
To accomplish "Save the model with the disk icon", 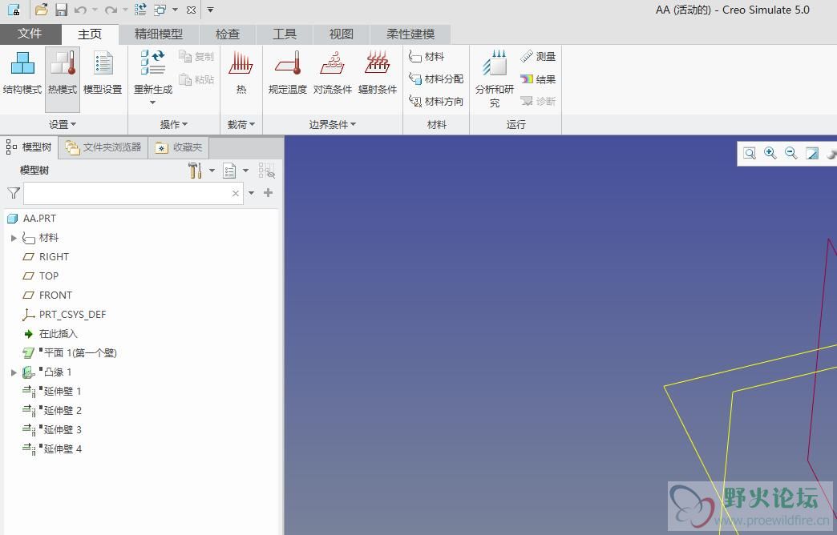I will coord(62,10).
